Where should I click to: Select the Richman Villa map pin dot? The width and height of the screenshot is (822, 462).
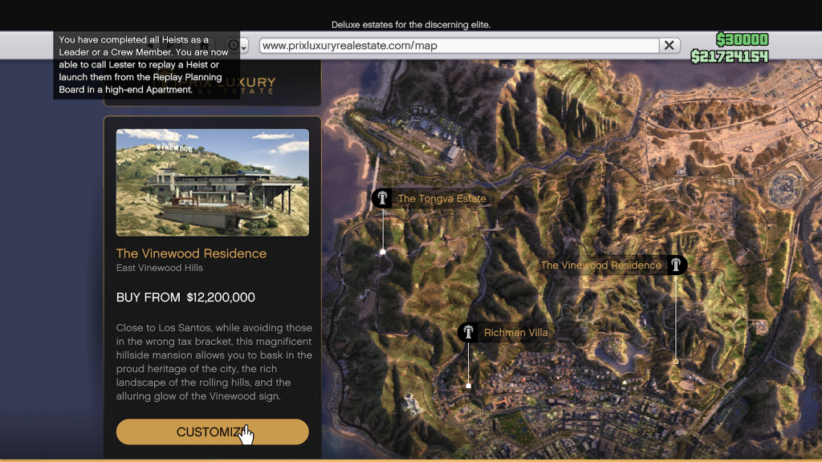point(469,386)
